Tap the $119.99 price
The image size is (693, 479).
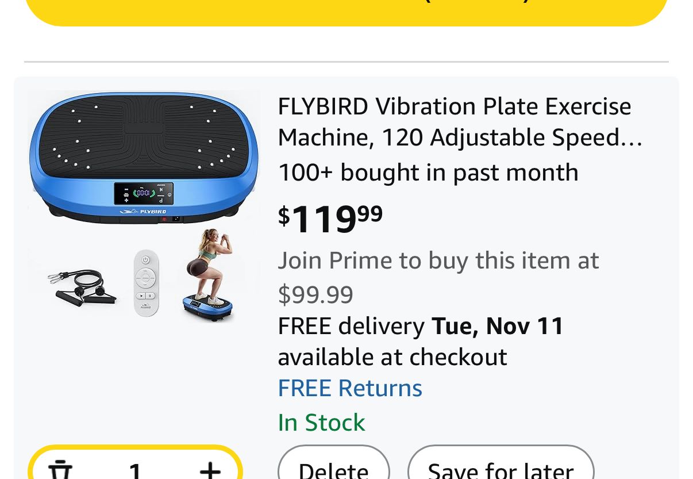(330, 218)
